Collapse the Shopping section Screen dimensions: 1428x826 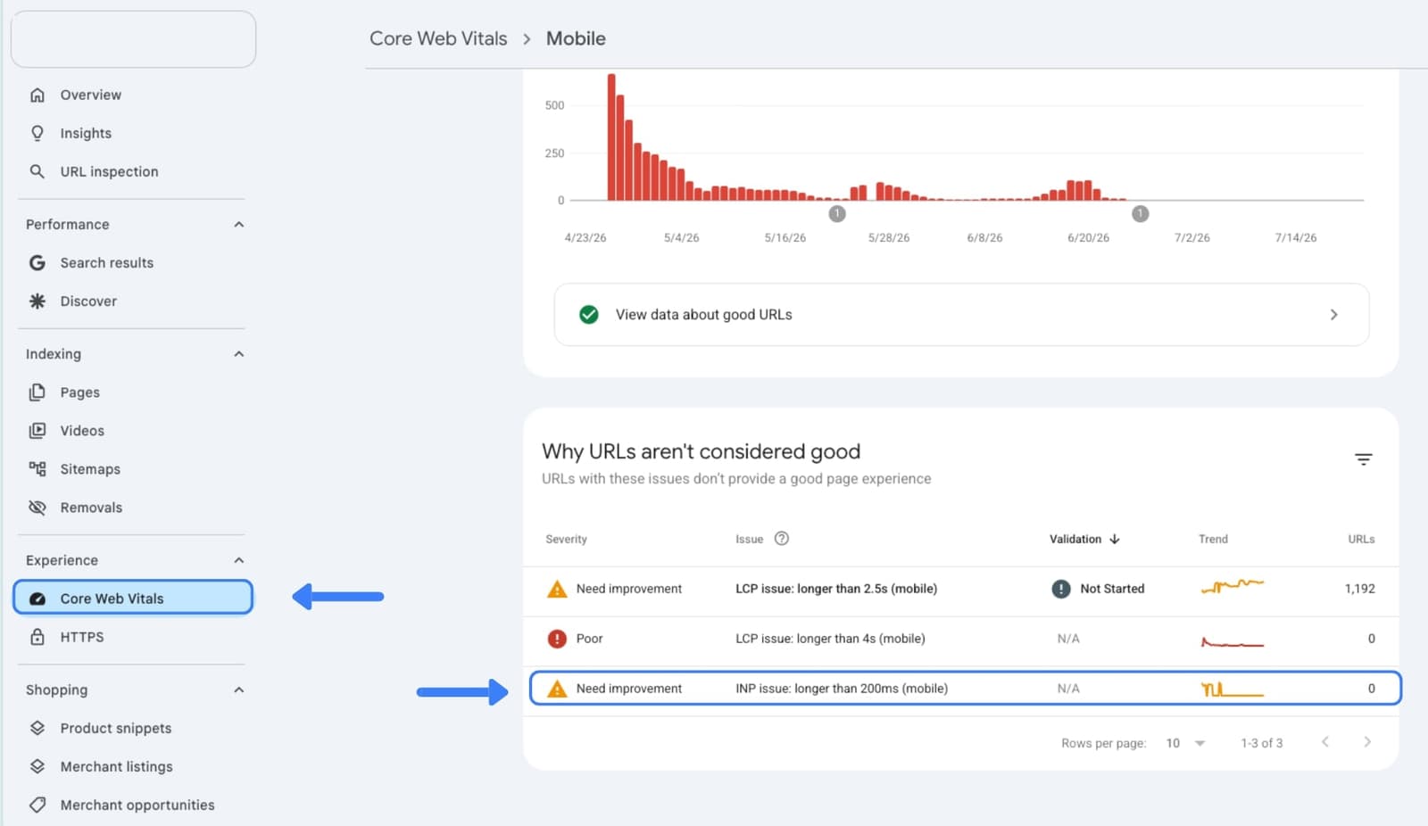[x=238, y=690]
